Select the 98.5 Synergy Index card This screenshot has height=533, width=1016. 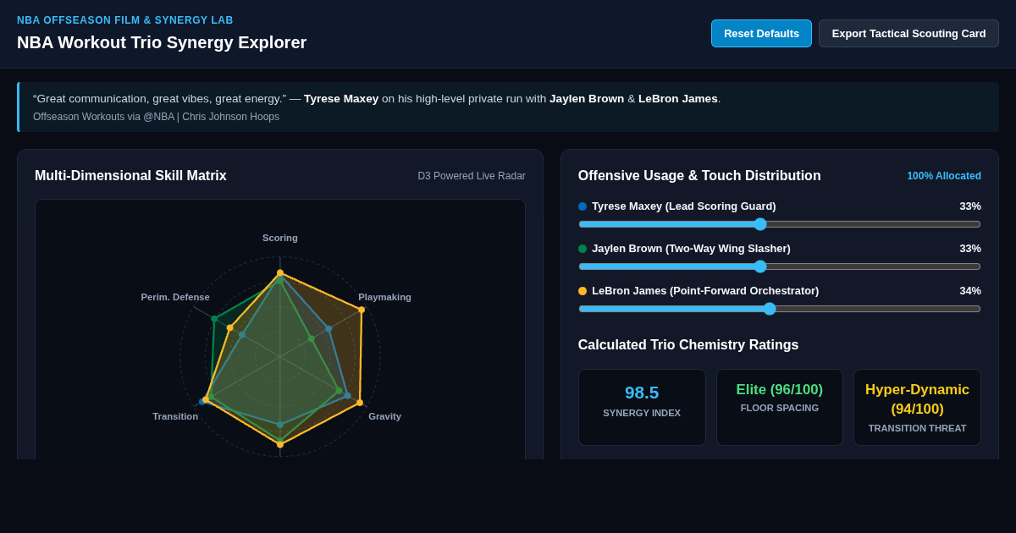pos(642,407)
